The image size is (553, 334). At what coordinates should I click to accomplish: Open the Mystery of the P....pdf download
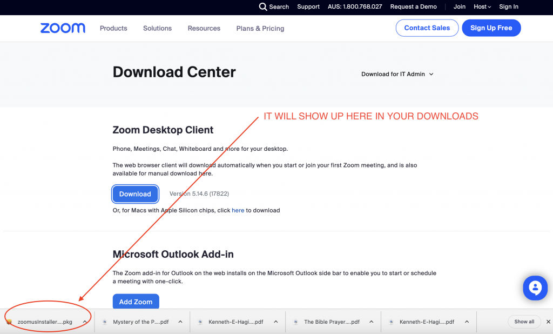[x=141, y=322]
